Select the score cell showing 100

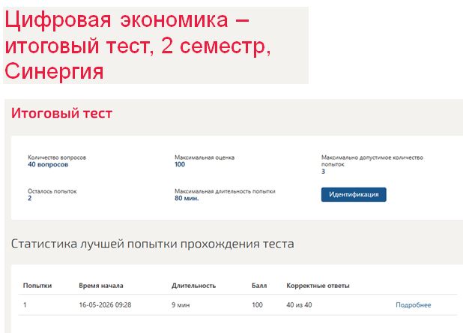257,304
